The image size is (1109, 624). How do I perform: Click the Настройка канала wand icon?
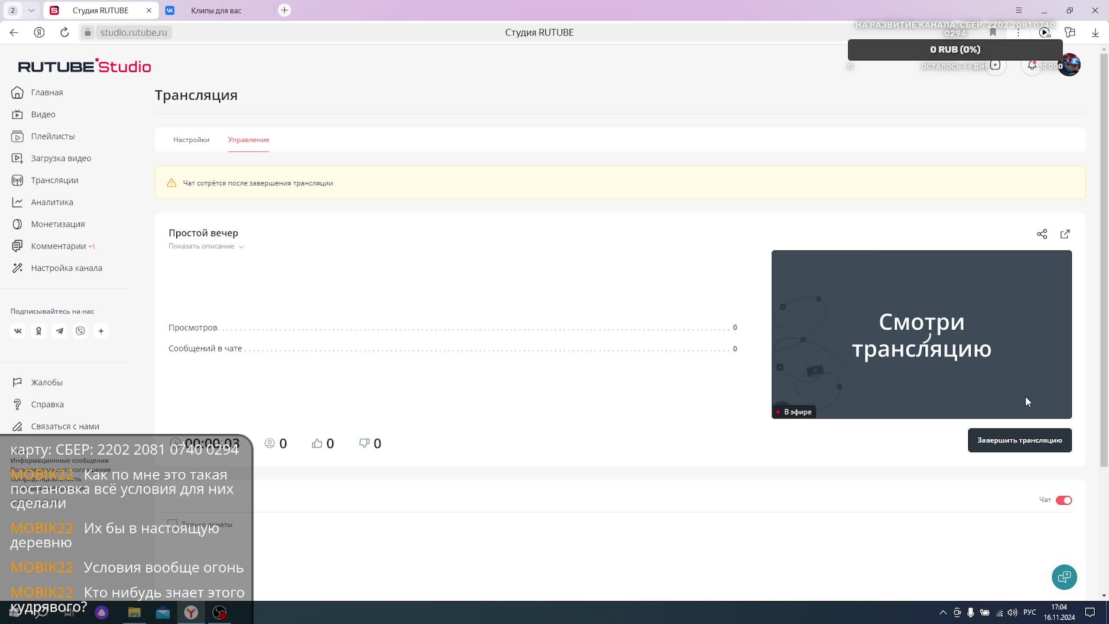(17, 268)
